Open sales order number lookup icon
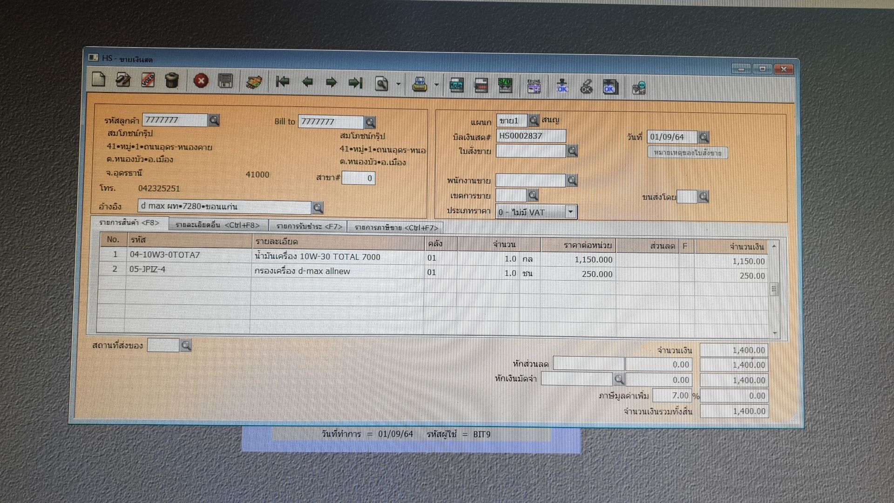This screenshot has width=894, height=503. [573, 151]
